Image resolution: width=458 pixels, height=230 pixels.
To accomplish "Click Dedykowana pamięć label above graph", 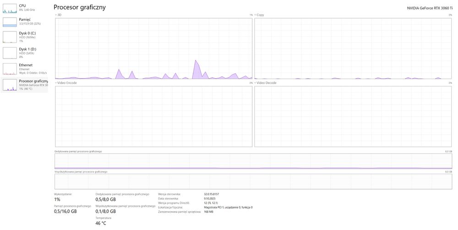I will pyautogui.click(x=78, y=152).
